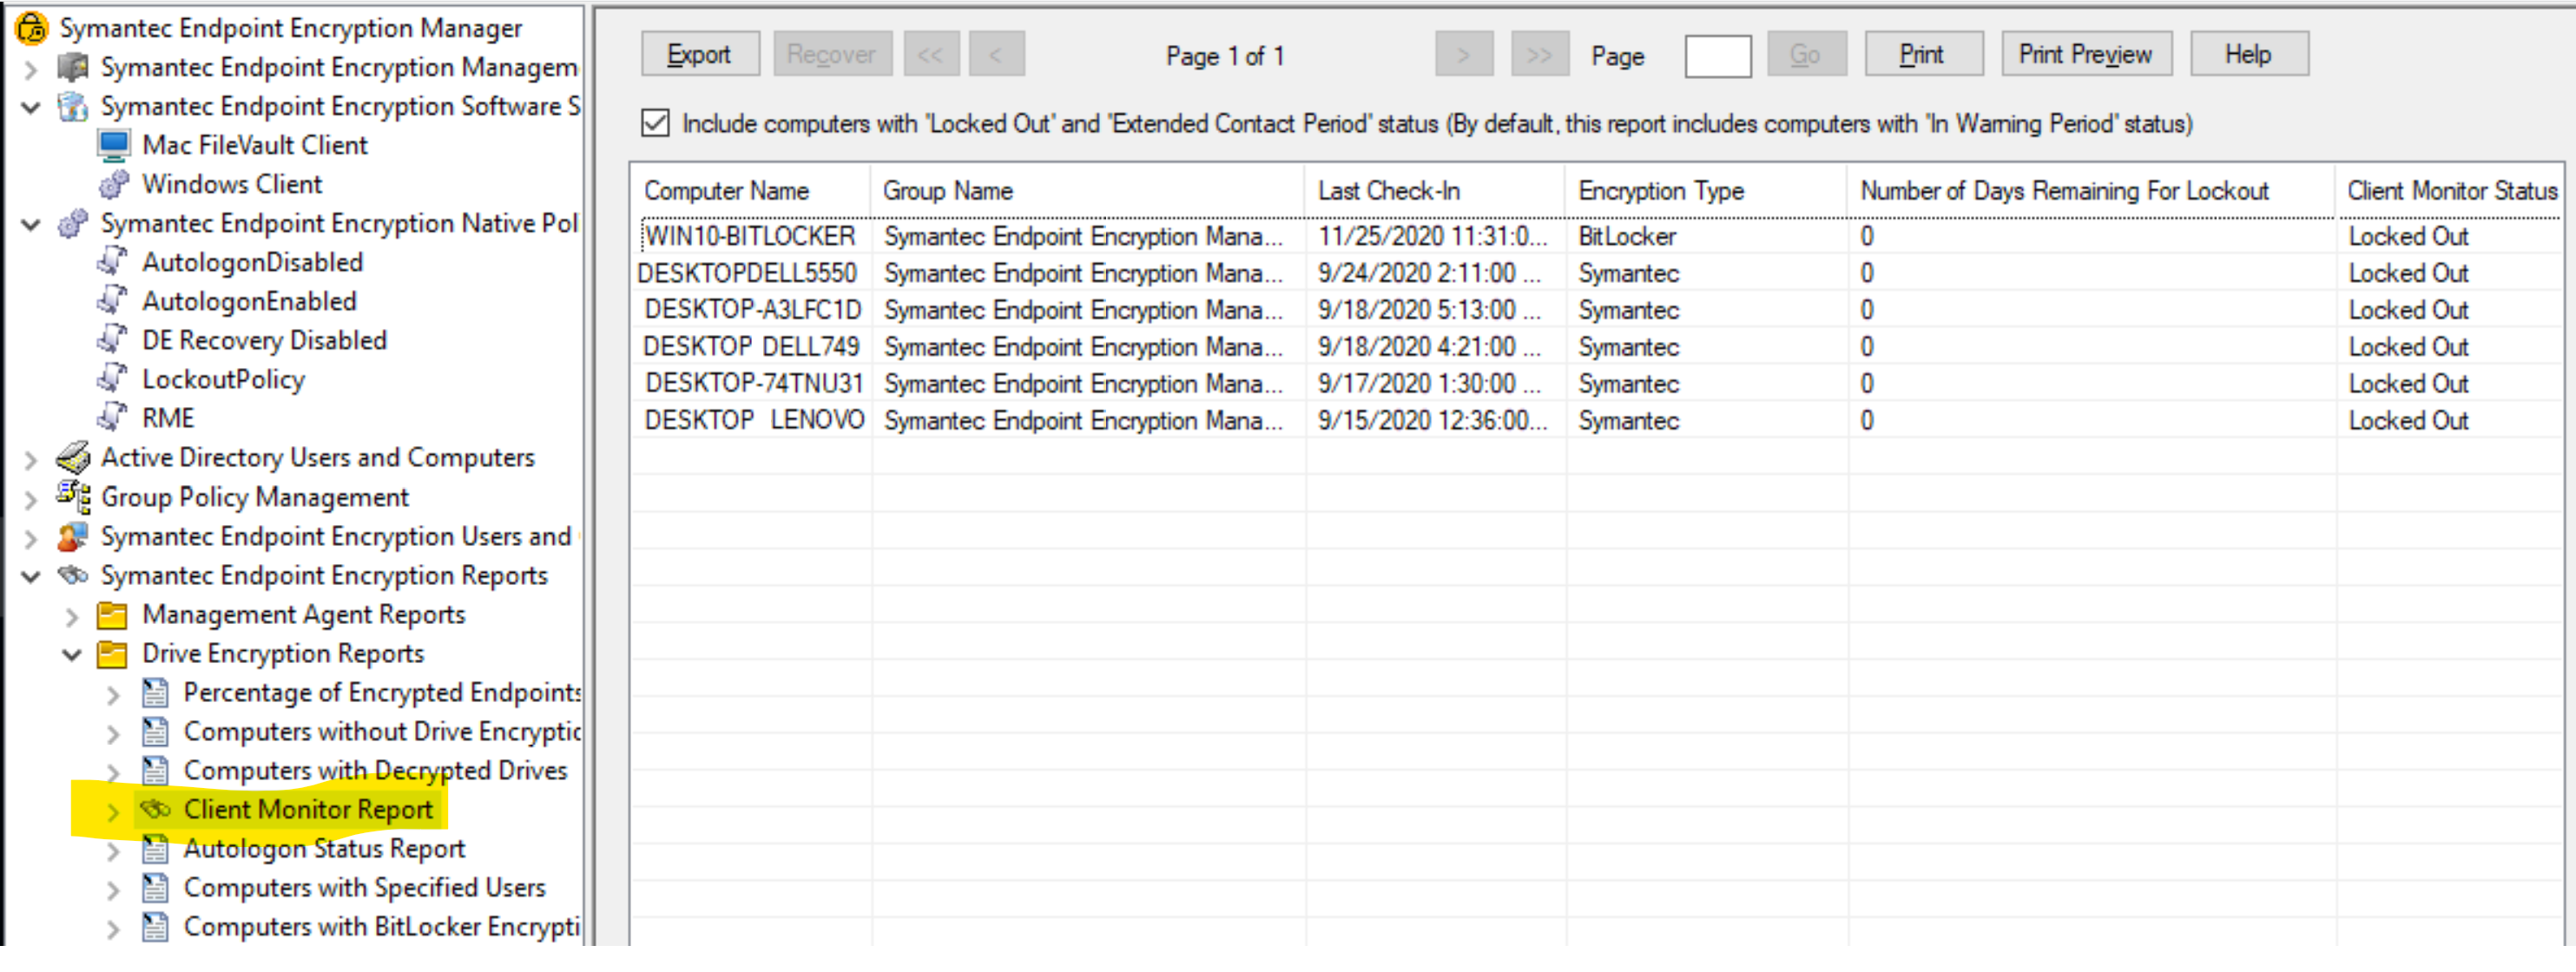Click the AutologonDisabled policy icon

coord(112,262)
